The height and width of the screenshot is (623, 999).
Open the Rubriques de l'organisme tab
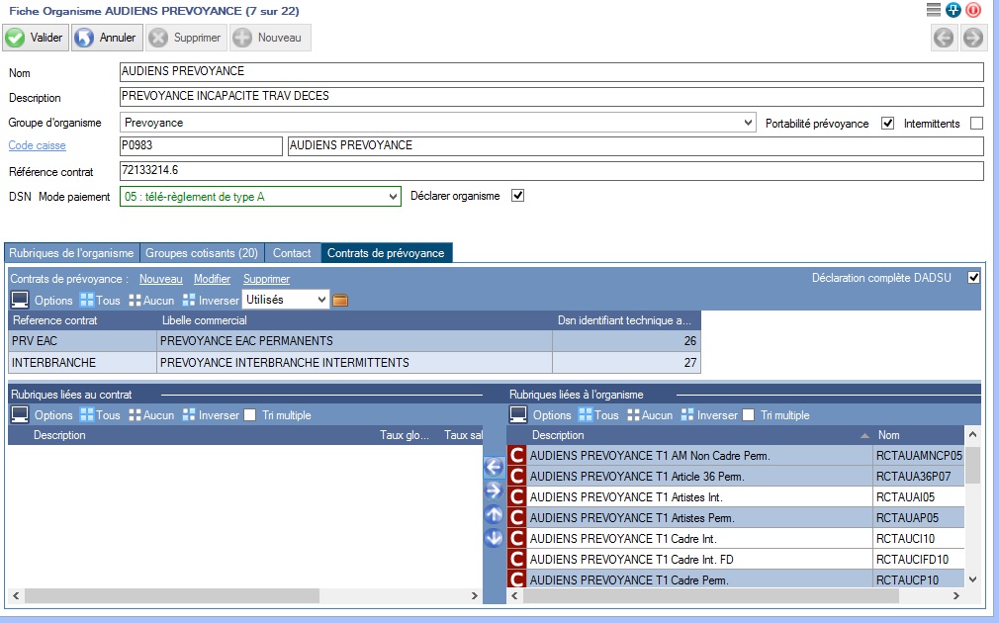pyautogui.click(x=71, y=253)
